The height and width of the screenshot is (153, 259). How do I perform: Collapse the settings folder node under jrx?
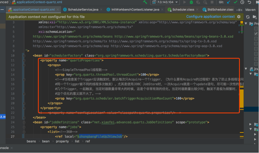click(x=251, y=74)
